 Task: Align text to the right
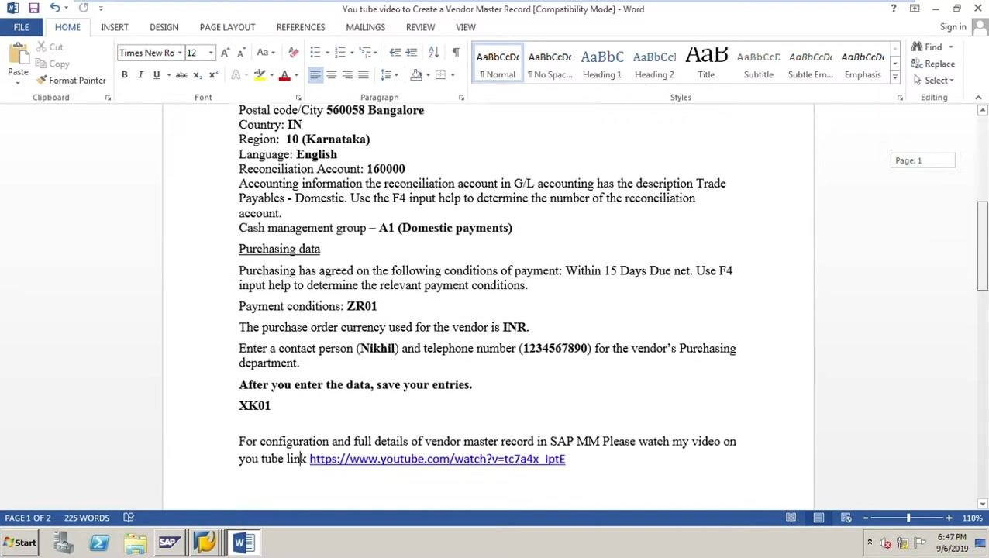347,75
